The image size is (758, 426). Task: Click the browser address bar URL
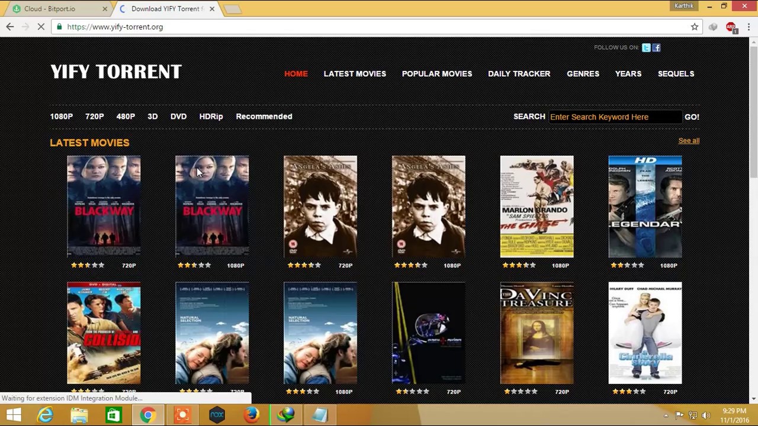[115, 27]
